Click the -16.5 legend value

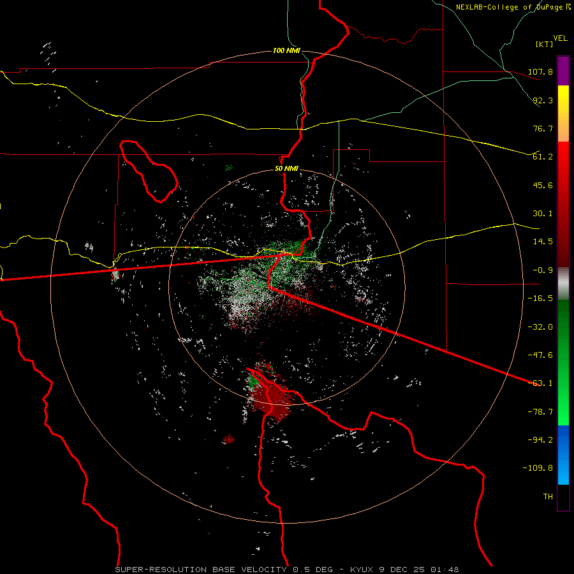540,298
